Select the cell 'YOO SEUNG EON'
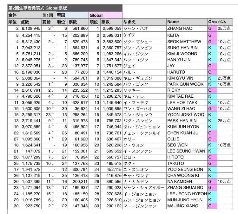This screenshot has height=214, width=238. [187, 170]
